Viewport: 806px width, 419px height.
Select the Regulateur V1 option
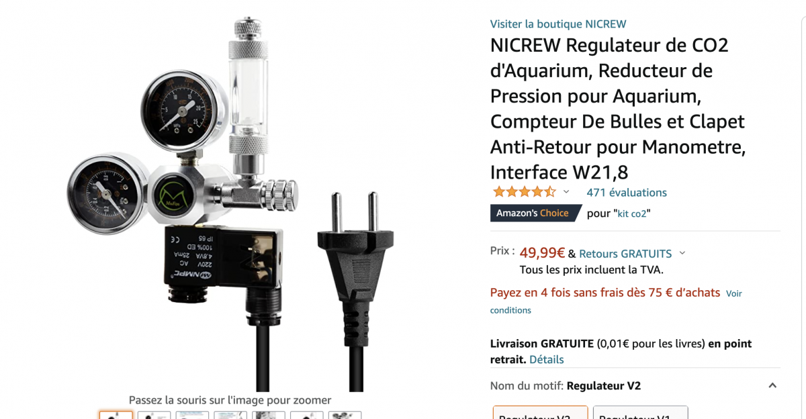point(641,412)
